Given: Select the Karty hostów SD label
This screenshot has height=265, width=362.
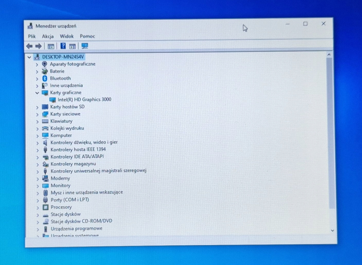Looking at the screenshot, I should (67, 107).
